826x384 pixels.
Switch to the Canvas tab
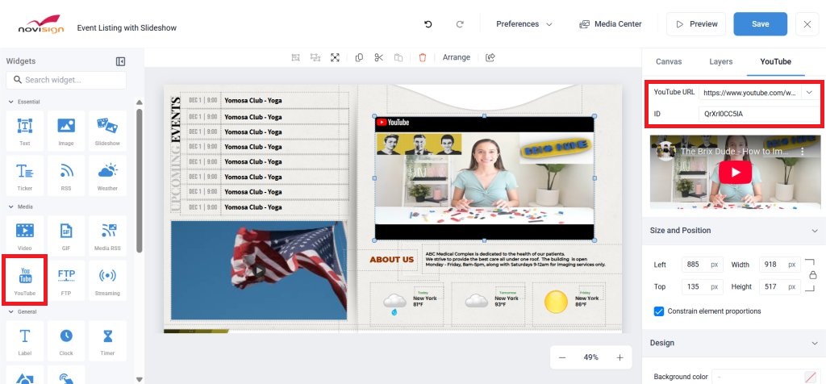point(669,61)
